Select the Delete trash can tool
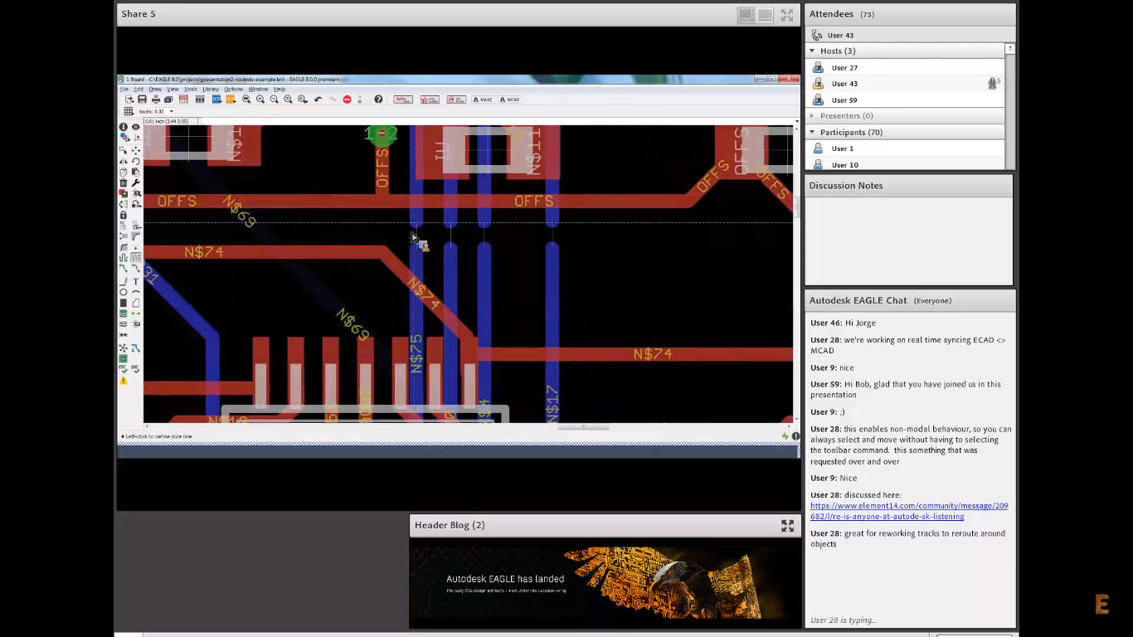This screenshot has width=1133, height=637. (x=123, y=182)
